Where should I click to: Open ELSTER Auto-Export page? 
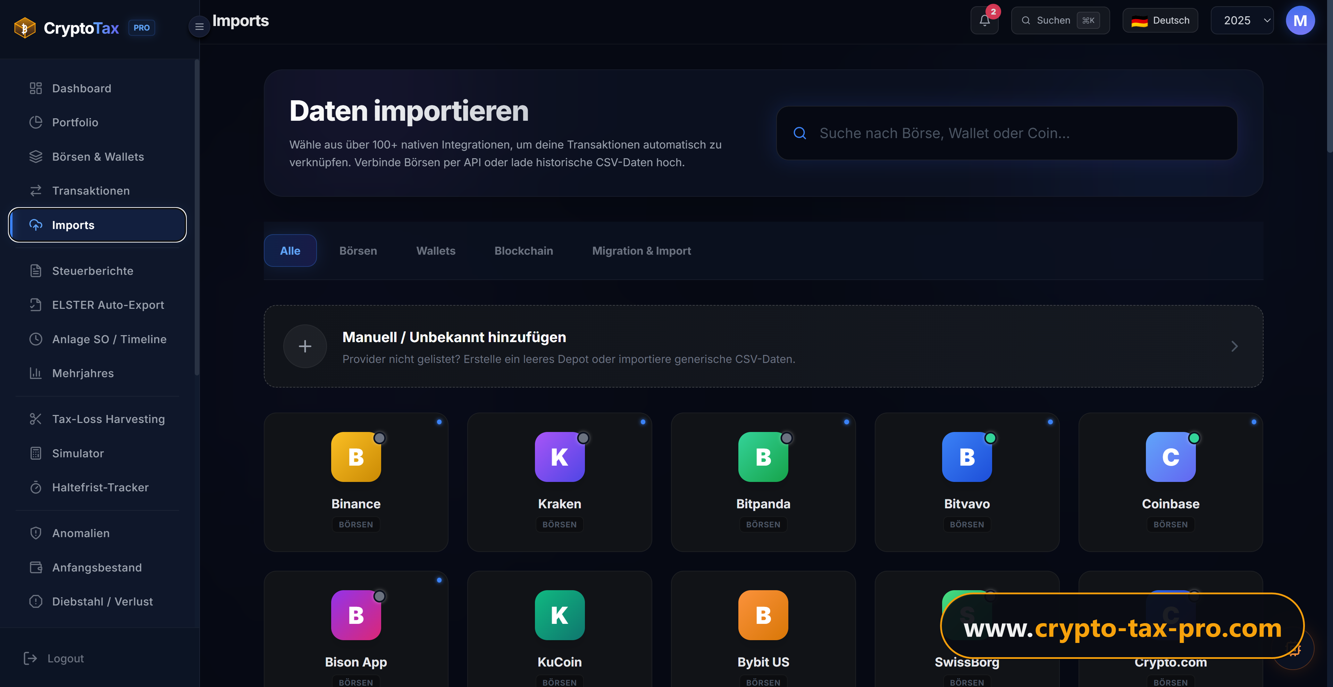pyautogui.click(x=97, y=305)
